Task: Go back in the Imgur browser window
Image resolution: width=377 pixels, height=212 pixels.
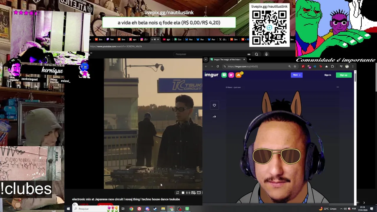Action: click(x=206, y=67)
